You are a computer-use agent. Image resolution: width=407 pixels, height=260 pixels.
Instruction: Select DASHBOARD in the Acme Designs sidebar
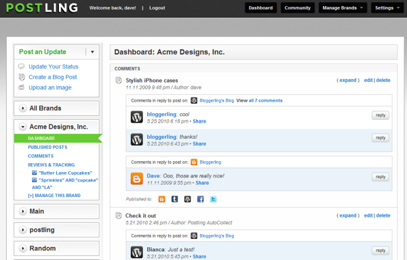(x=41, y=138)
